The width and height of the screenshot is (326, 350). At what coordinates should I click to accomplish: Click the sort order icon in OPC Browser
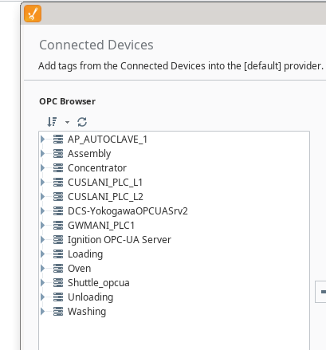(52, 122)
